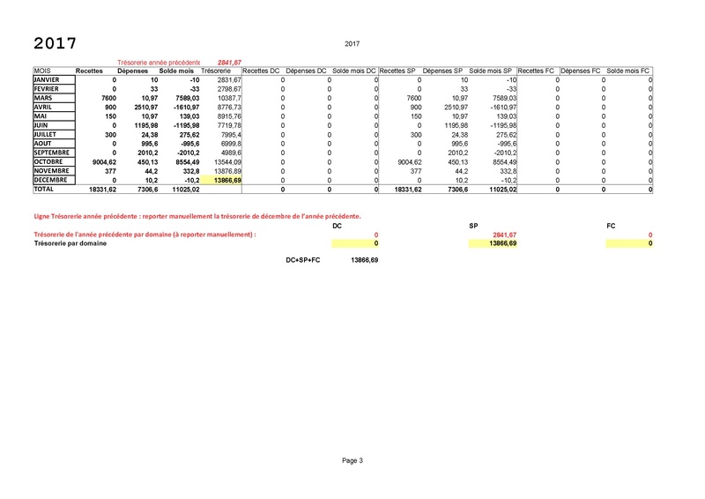Select the OCTOBRE row label
Viewport: 705px width, 499px height.
coord(54,162)
